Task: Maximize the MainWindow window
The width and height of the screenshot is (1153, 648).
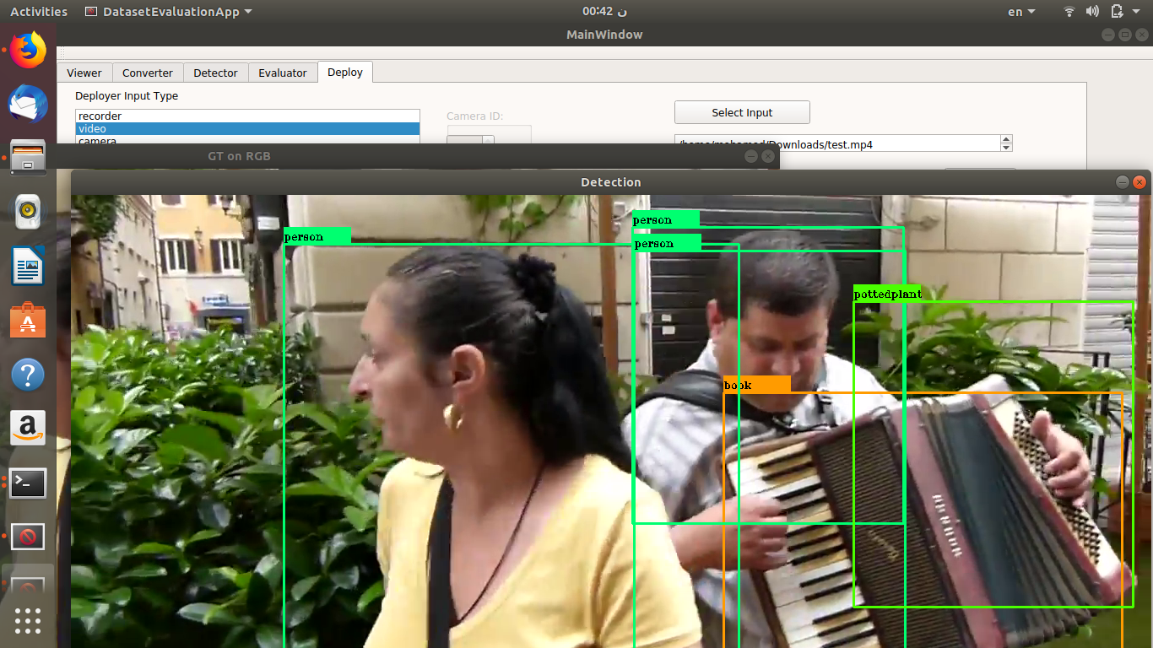Action: tap(1125, 35)
